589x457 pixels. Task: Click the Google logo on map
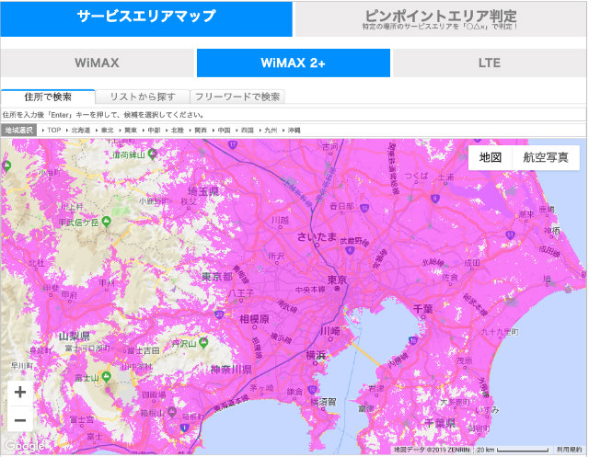tap(25, 446)
